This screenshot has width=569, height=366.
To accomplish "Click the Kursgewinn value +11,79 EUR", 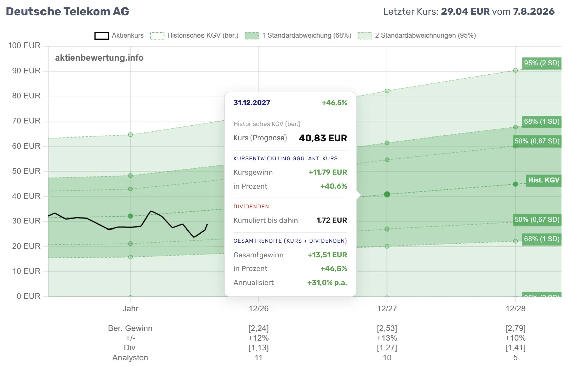I will [328, 172].
